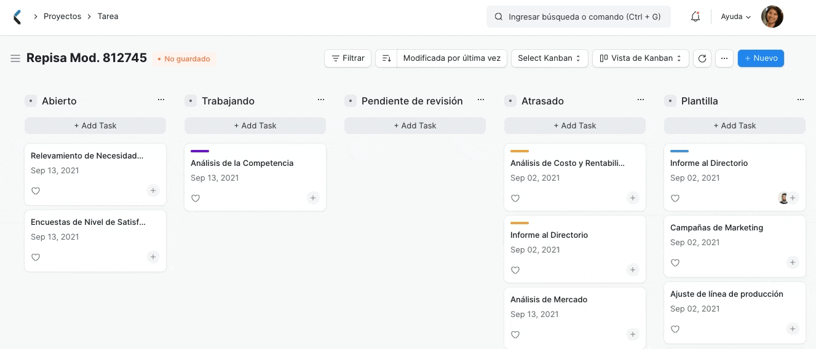The width and height of the screenshot is (816, 349).
Task: Assign user on Atrasado Informe al Directorio card
Action: pyautogui.click(x=633, y=270)
